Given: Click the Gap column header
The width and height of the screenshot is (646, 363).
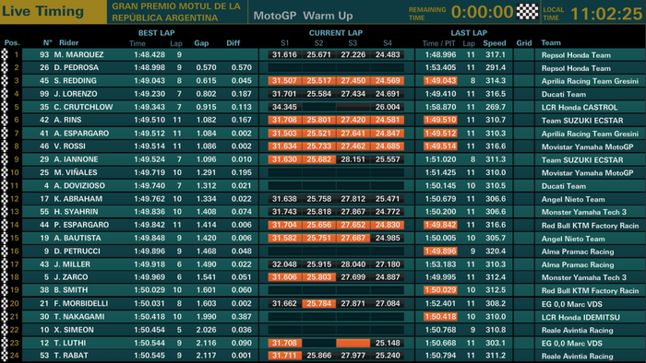Looking at the screenshot, I should pos(201,42).
